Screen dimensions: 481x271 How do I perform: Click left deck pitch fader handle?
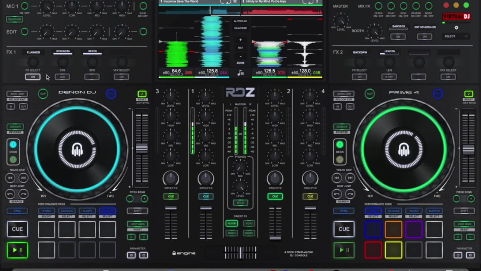(x=142, y=148)
